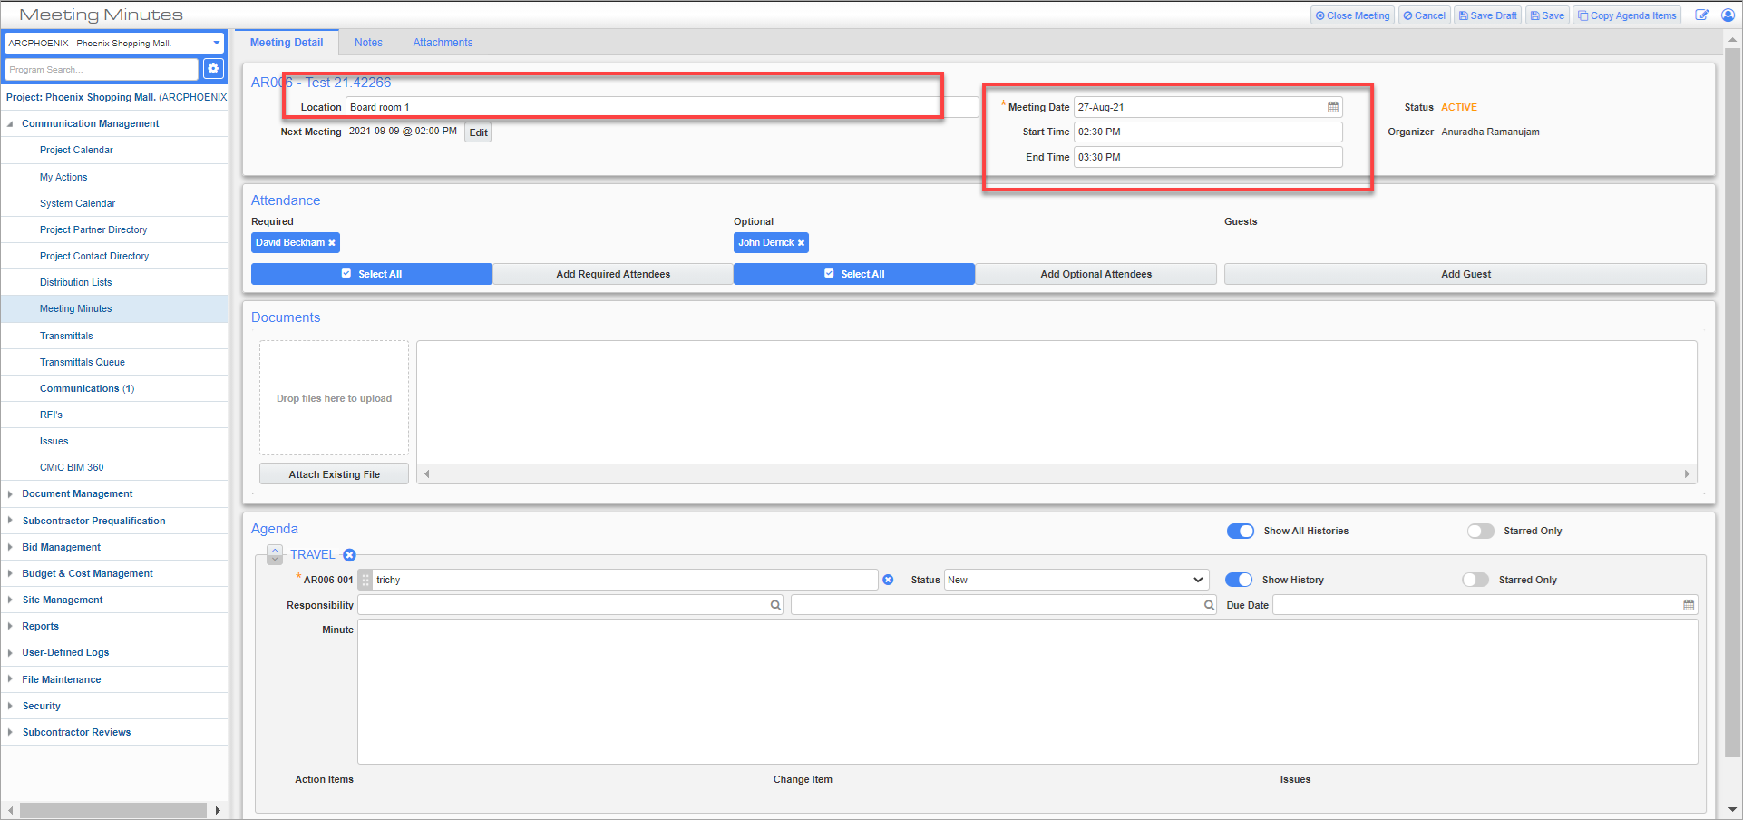Select the Meeting Detail tab
Viewport: 1743px width, 820px height.
pos(287,43)
